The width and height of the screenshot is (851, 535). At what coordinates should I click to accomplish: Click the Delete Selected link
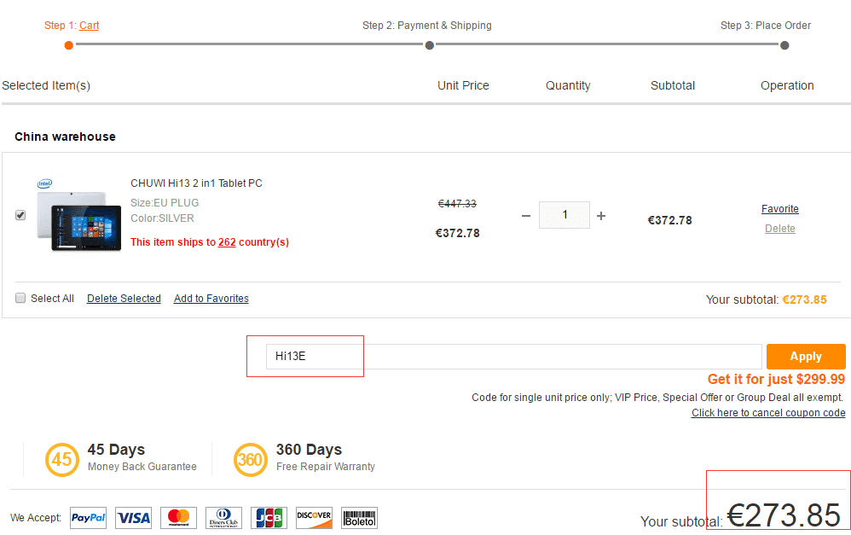coord(124,298)
